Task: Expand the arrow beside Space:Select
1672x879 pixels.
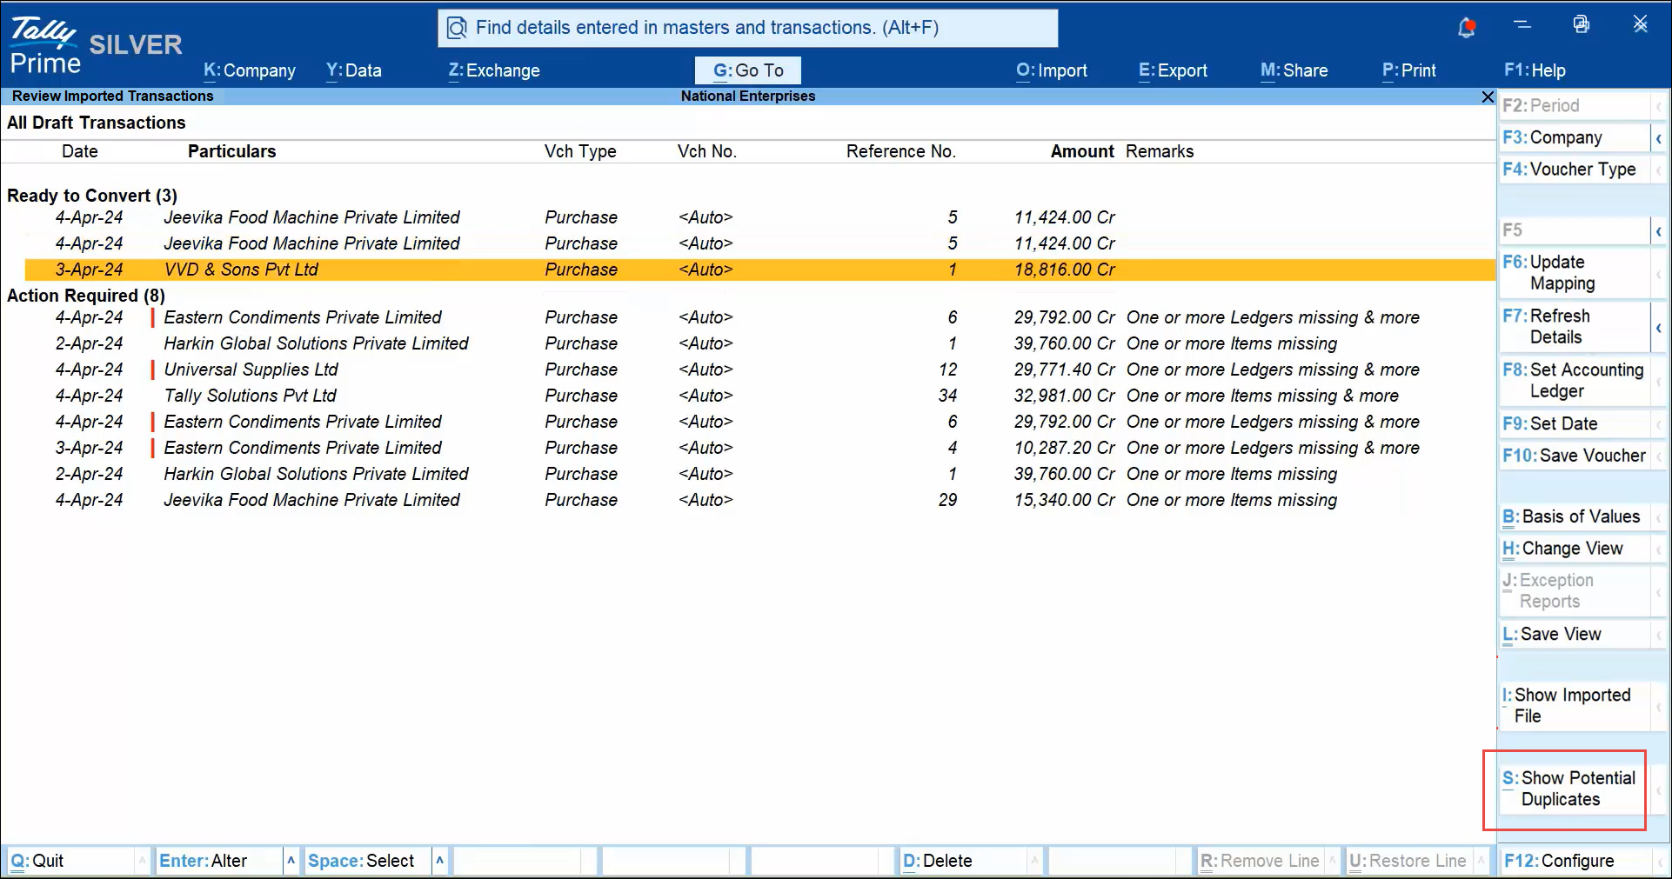Action: point(440,861)
